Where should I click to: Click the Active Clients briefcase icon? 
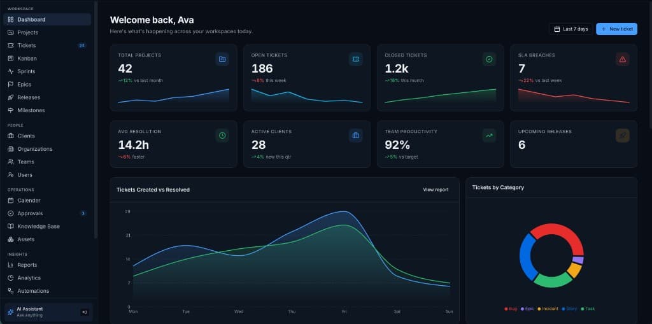pos(355,135)
